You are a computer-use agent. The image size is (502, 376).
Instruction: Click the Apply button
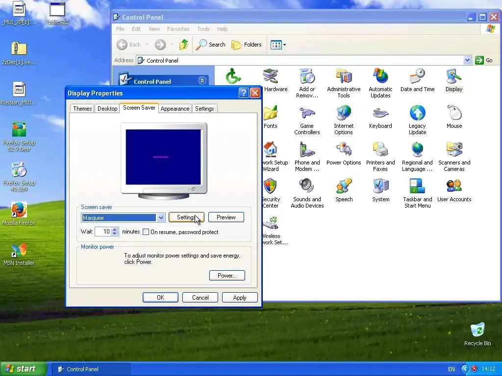(240, 297)
